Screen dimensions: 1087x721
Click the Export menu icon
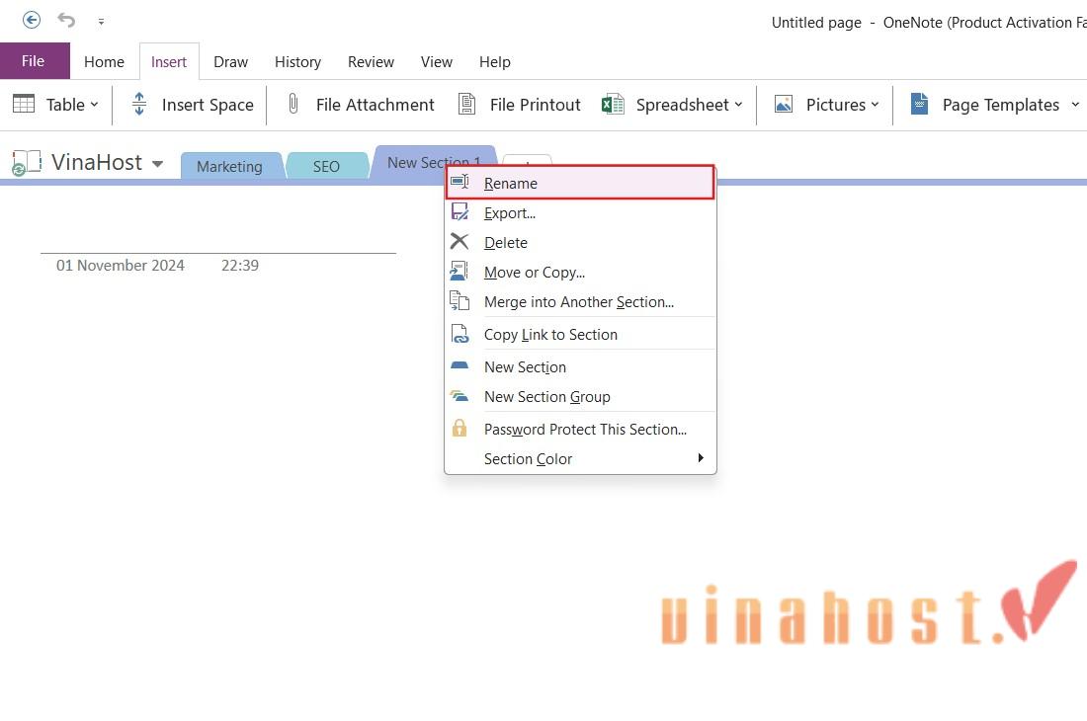(460, 212)
